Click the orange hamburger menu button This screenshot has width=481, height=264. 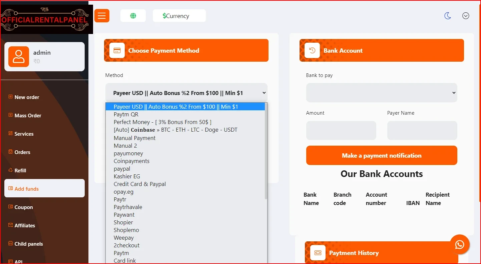point(102,16)
